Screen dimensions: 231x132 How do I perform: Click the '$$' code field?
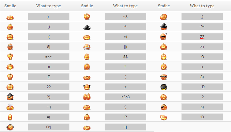[x=125, y=57]
